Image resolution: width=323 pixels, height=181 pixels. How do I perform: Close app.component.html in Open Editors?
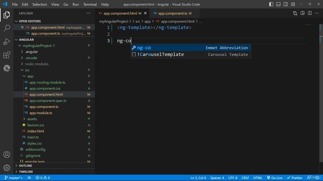click(22, 27)
